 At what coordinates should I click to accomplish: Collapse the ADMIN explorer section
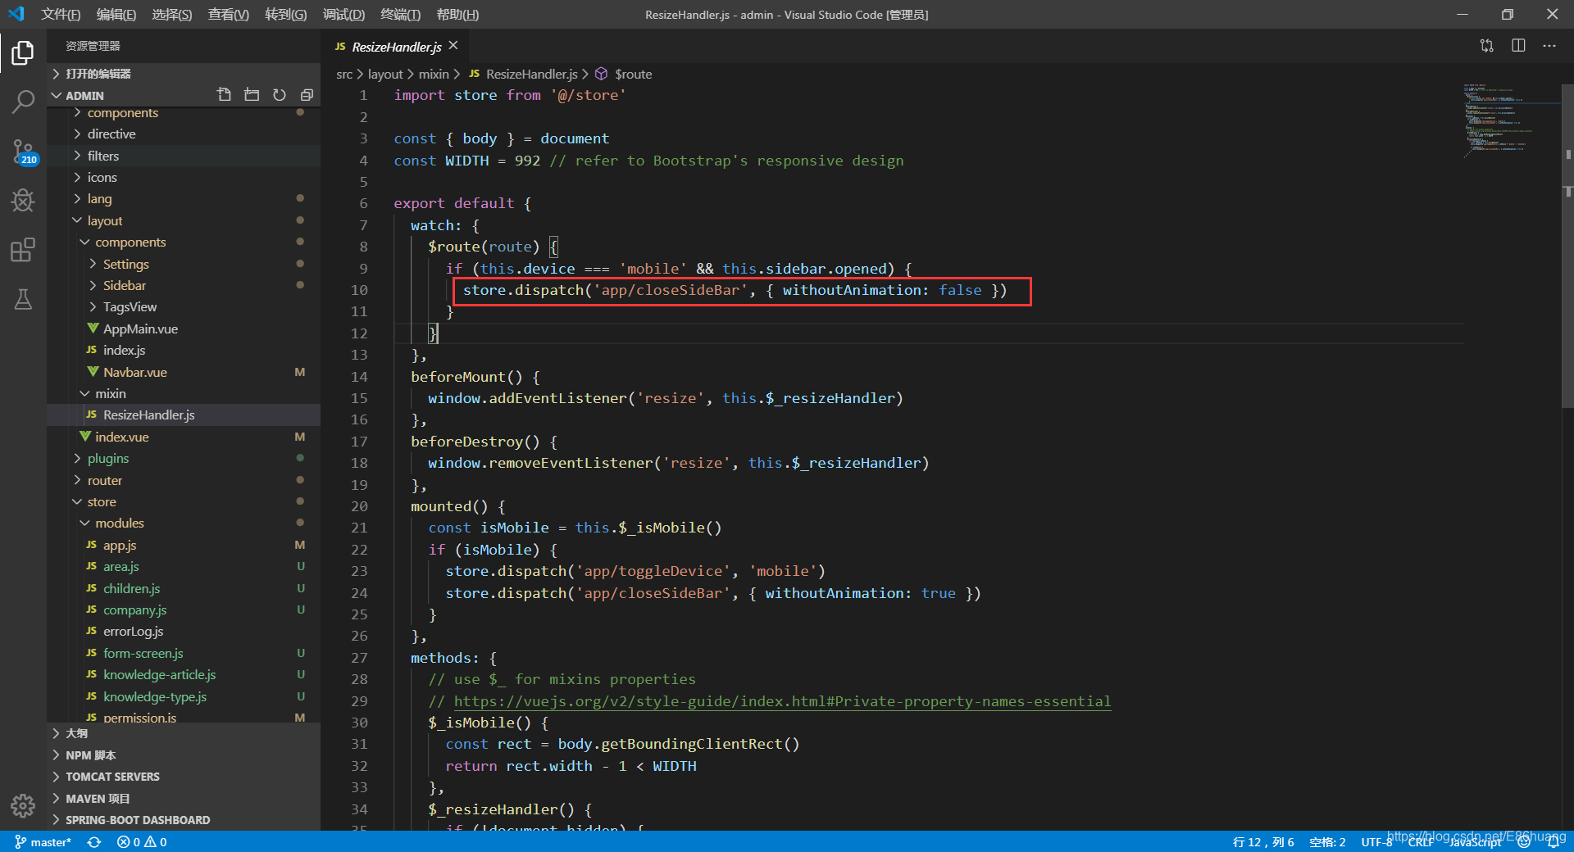click(84, 95)
